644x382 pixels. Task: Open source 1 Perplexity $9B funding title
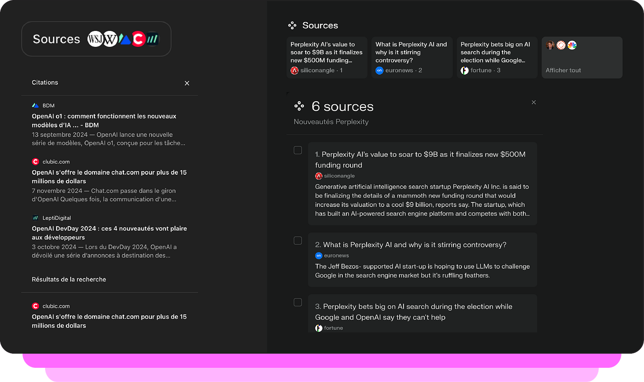click(x=420, y=160)
